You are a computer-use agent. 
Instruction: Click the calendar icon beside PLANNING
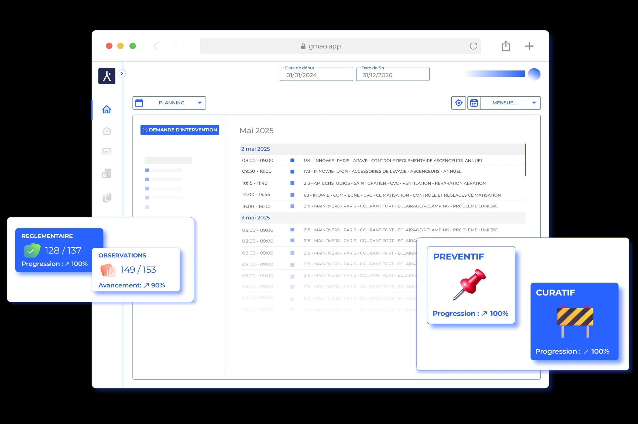coord(139,103)
